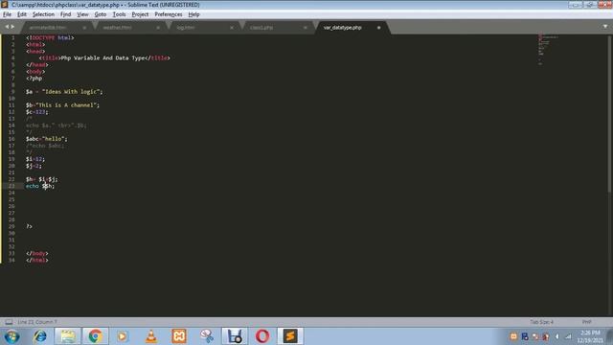Open the Project menu
The width and height of the screenshot is (613, 345).
tap(140, 14)
